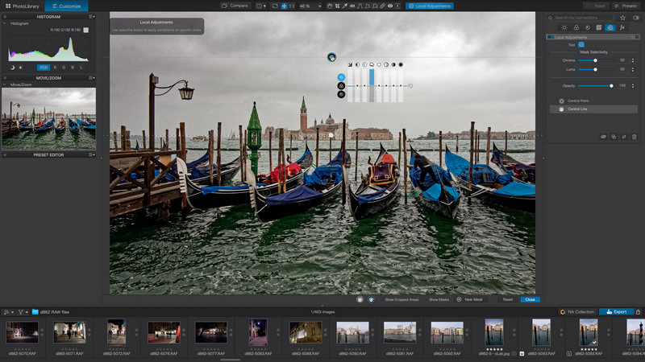Adjust the Opacity slider
This screenshot has width=645, height=362.
[x=595, y=86]
